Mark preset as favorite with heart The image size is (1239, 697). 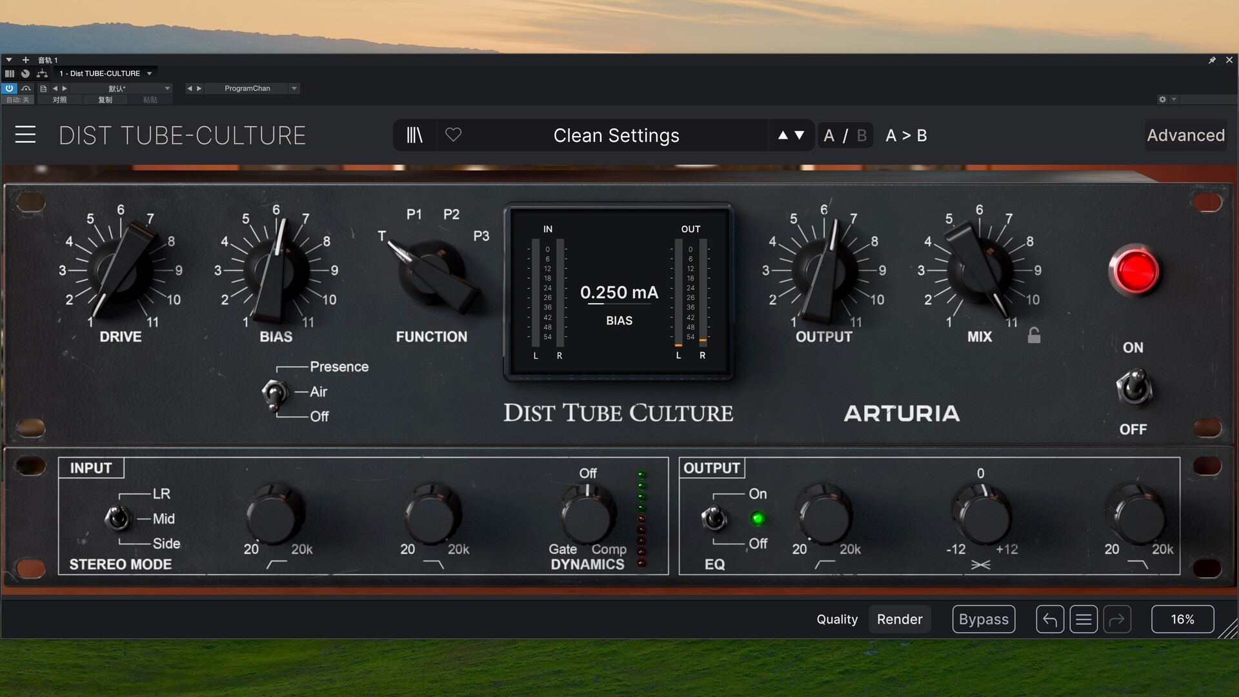click(454, 135)
